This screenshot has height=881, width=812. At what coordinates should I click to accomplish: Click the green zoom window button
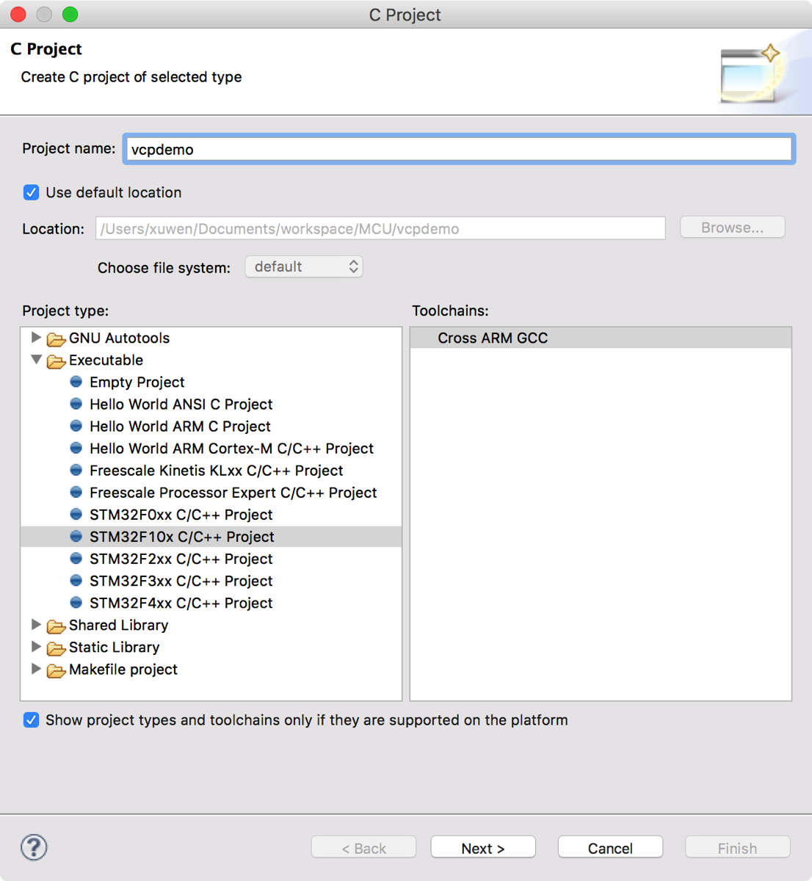coord(70,14)
